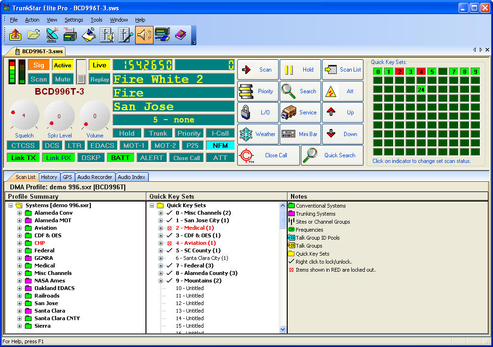Image resolution: width=493 pixels, height=347 pixels.
Task: Click the Hold button with yellow pause bars
Action: (x=300, y=70)
